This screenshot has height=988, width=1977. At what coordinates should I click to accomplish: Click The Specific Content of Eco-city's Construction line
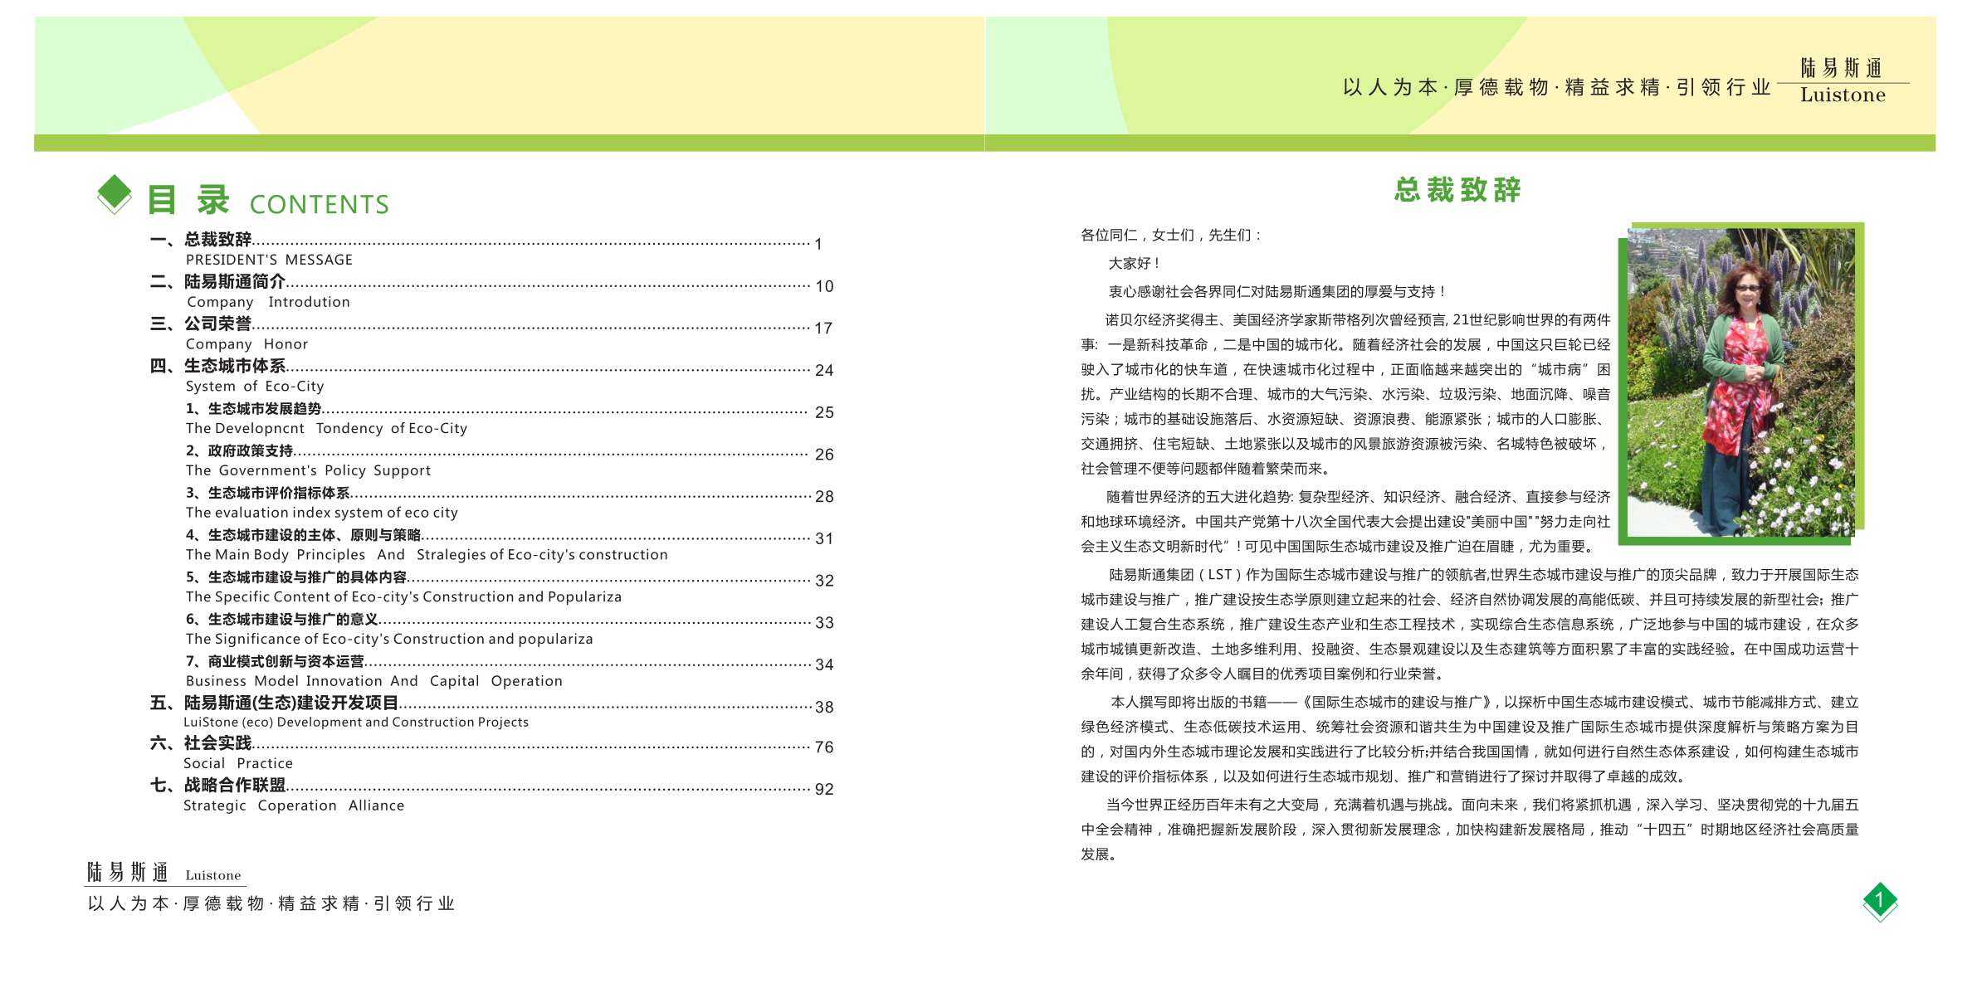coord(403,597)
